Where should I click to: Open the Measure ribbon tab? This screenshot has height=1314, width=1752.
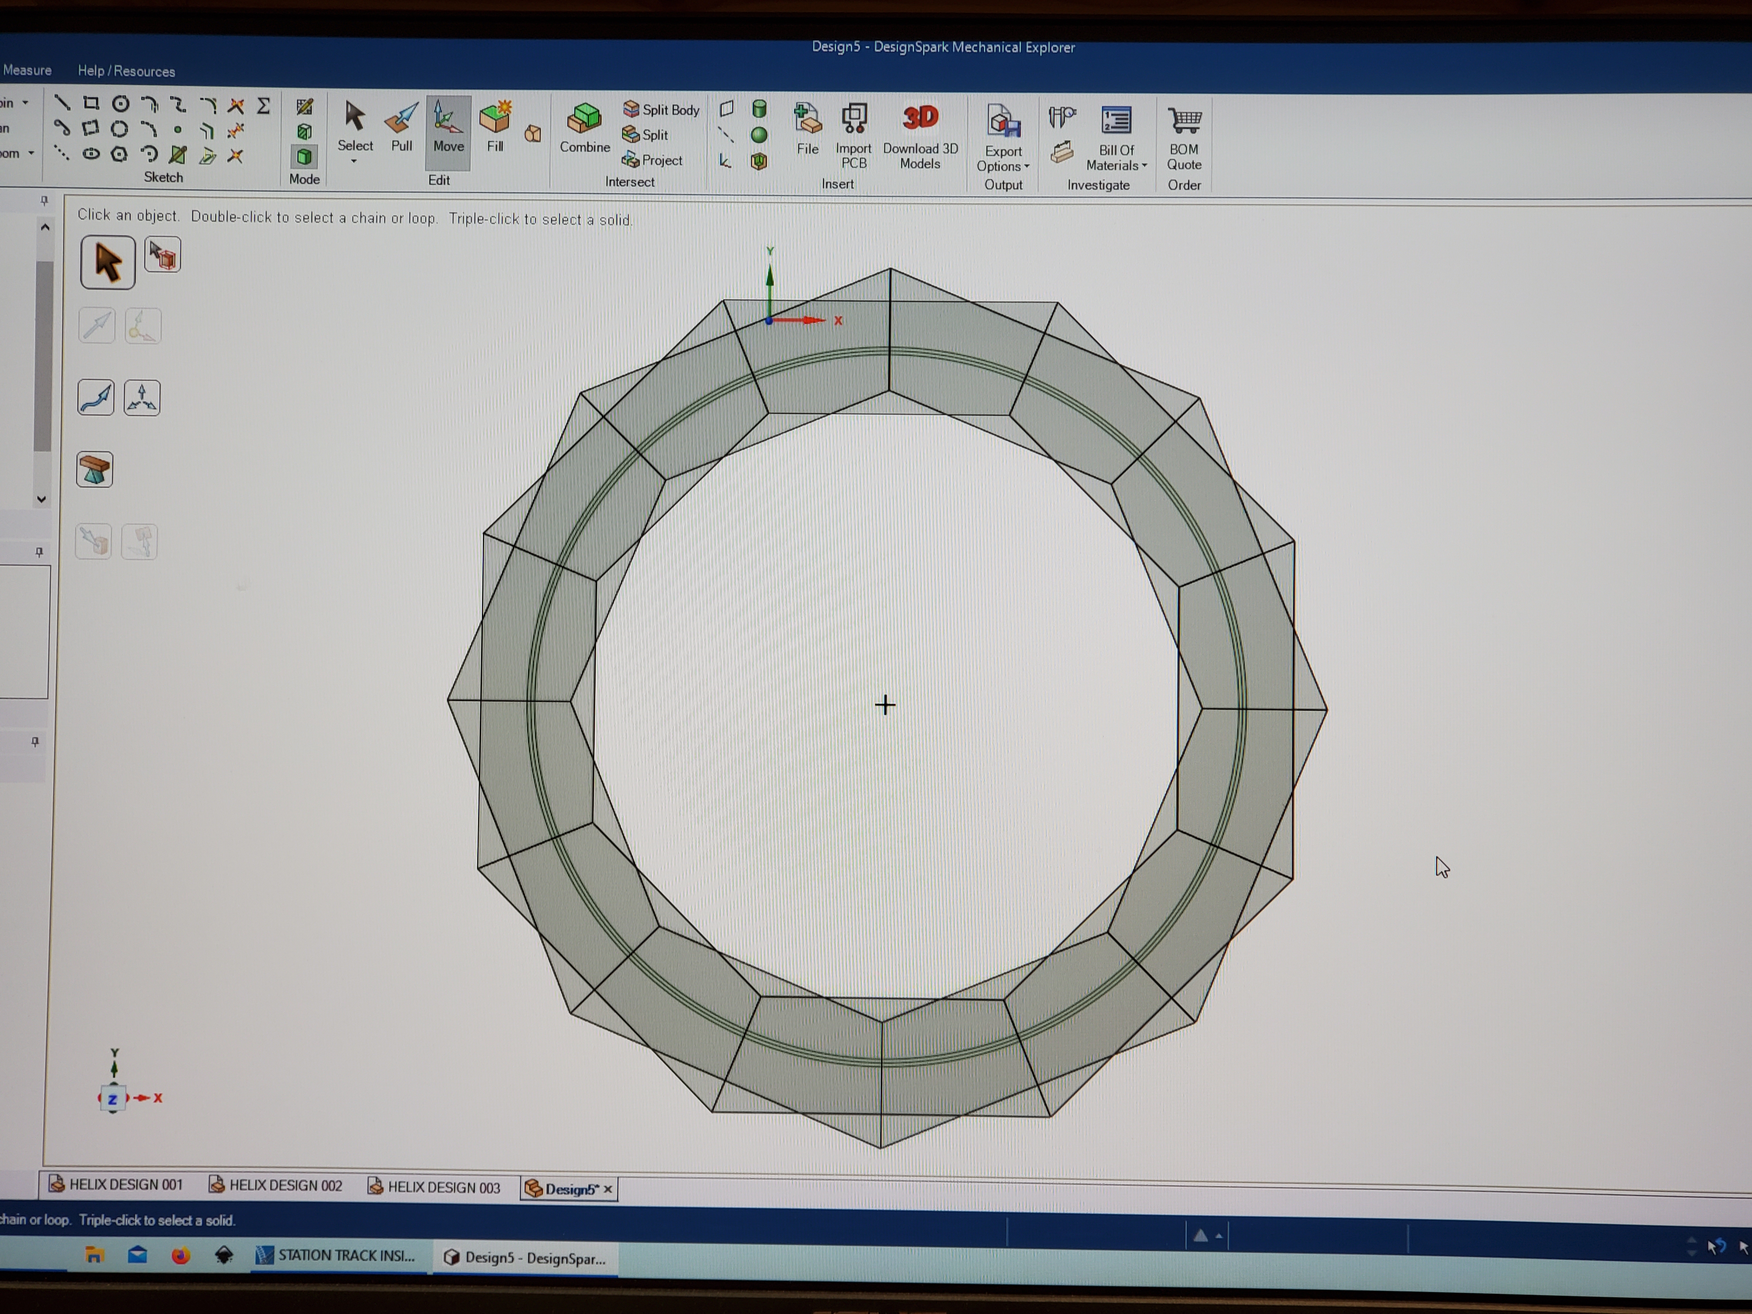[x=27, y=70]
